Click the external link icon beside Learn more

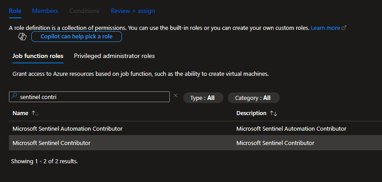pyautogui.click(x=344, y=28)
